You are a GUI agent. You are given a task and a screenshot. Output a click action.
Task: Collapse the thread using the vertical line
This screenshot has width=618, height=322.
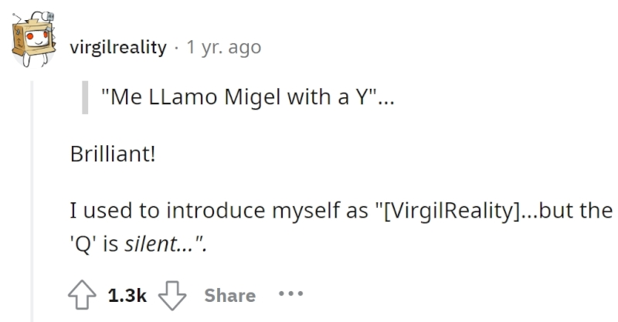coord(32,201)
